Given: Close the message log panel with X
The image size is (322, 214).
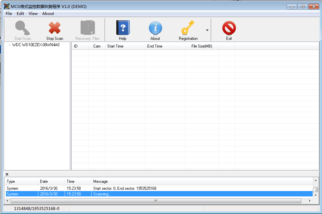Looking at the screenshot, I should [7, 174].
